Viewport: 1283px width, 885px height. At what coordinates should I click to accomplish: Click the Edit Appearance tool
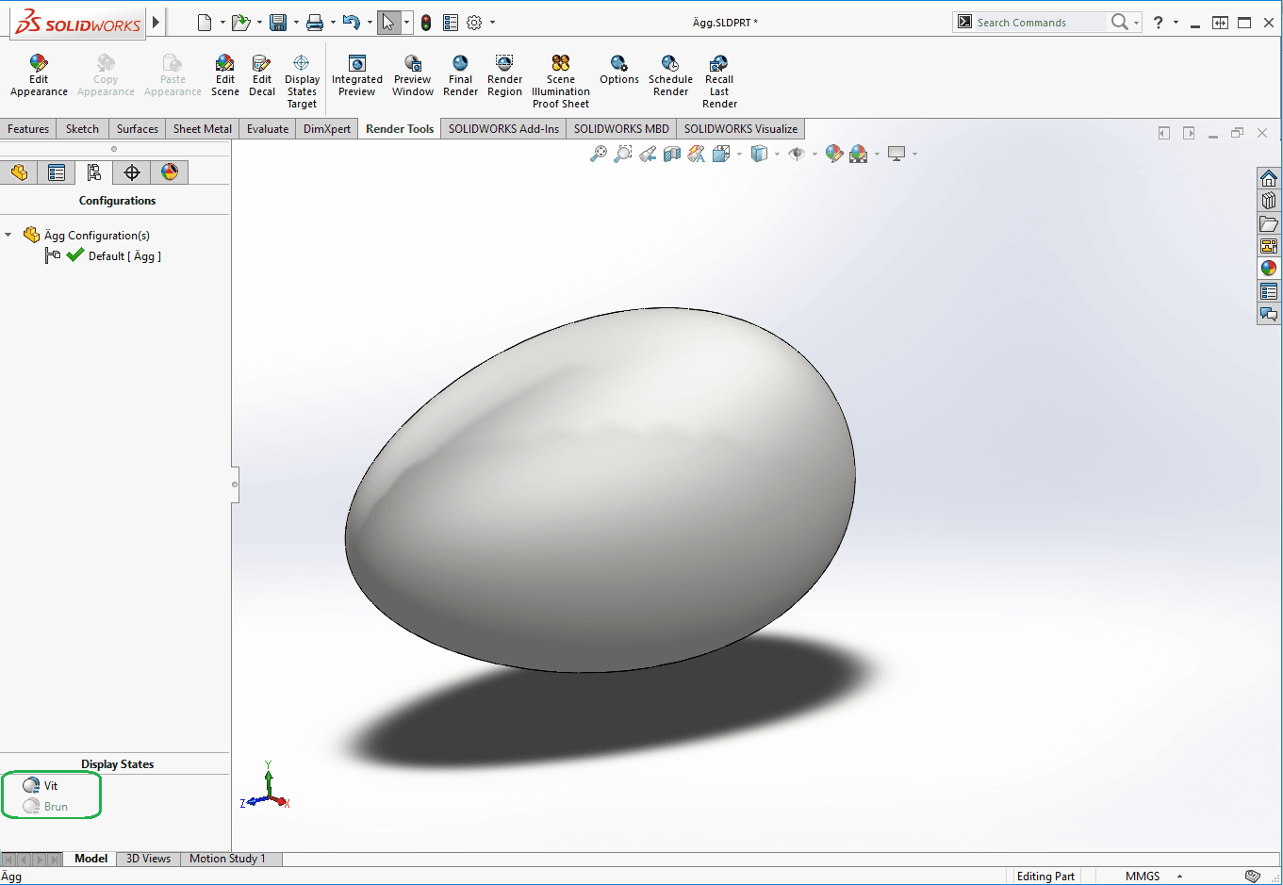click(39, 74)
